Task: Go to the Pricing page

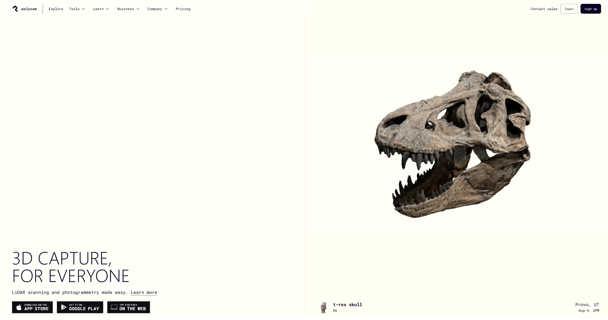Action: 183,9
